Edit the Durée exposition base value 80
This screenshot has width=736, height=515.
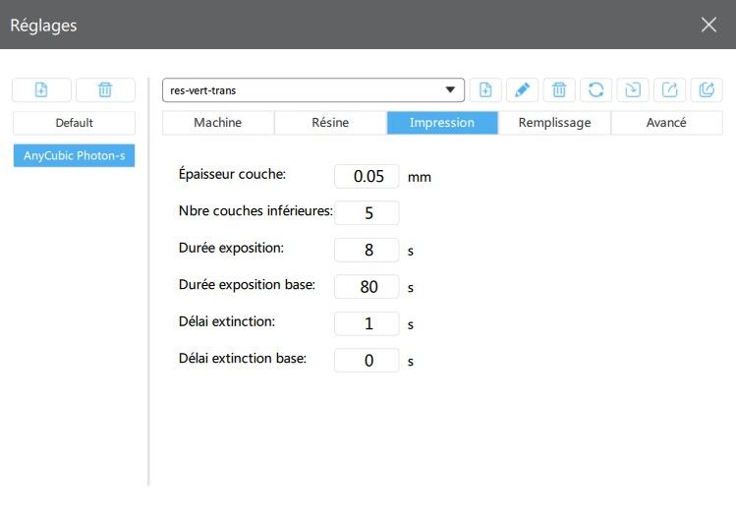(368, 286)
